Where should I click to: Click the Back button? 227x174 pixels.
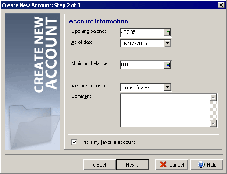coord(100,165)
